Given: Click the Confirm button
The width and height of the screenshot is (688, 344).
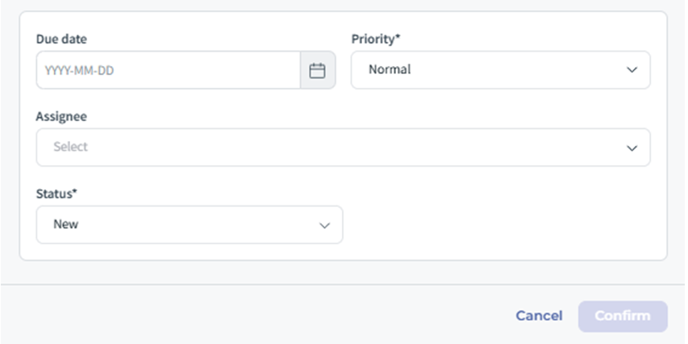Looking at the screenshot, I should point(622,316).
